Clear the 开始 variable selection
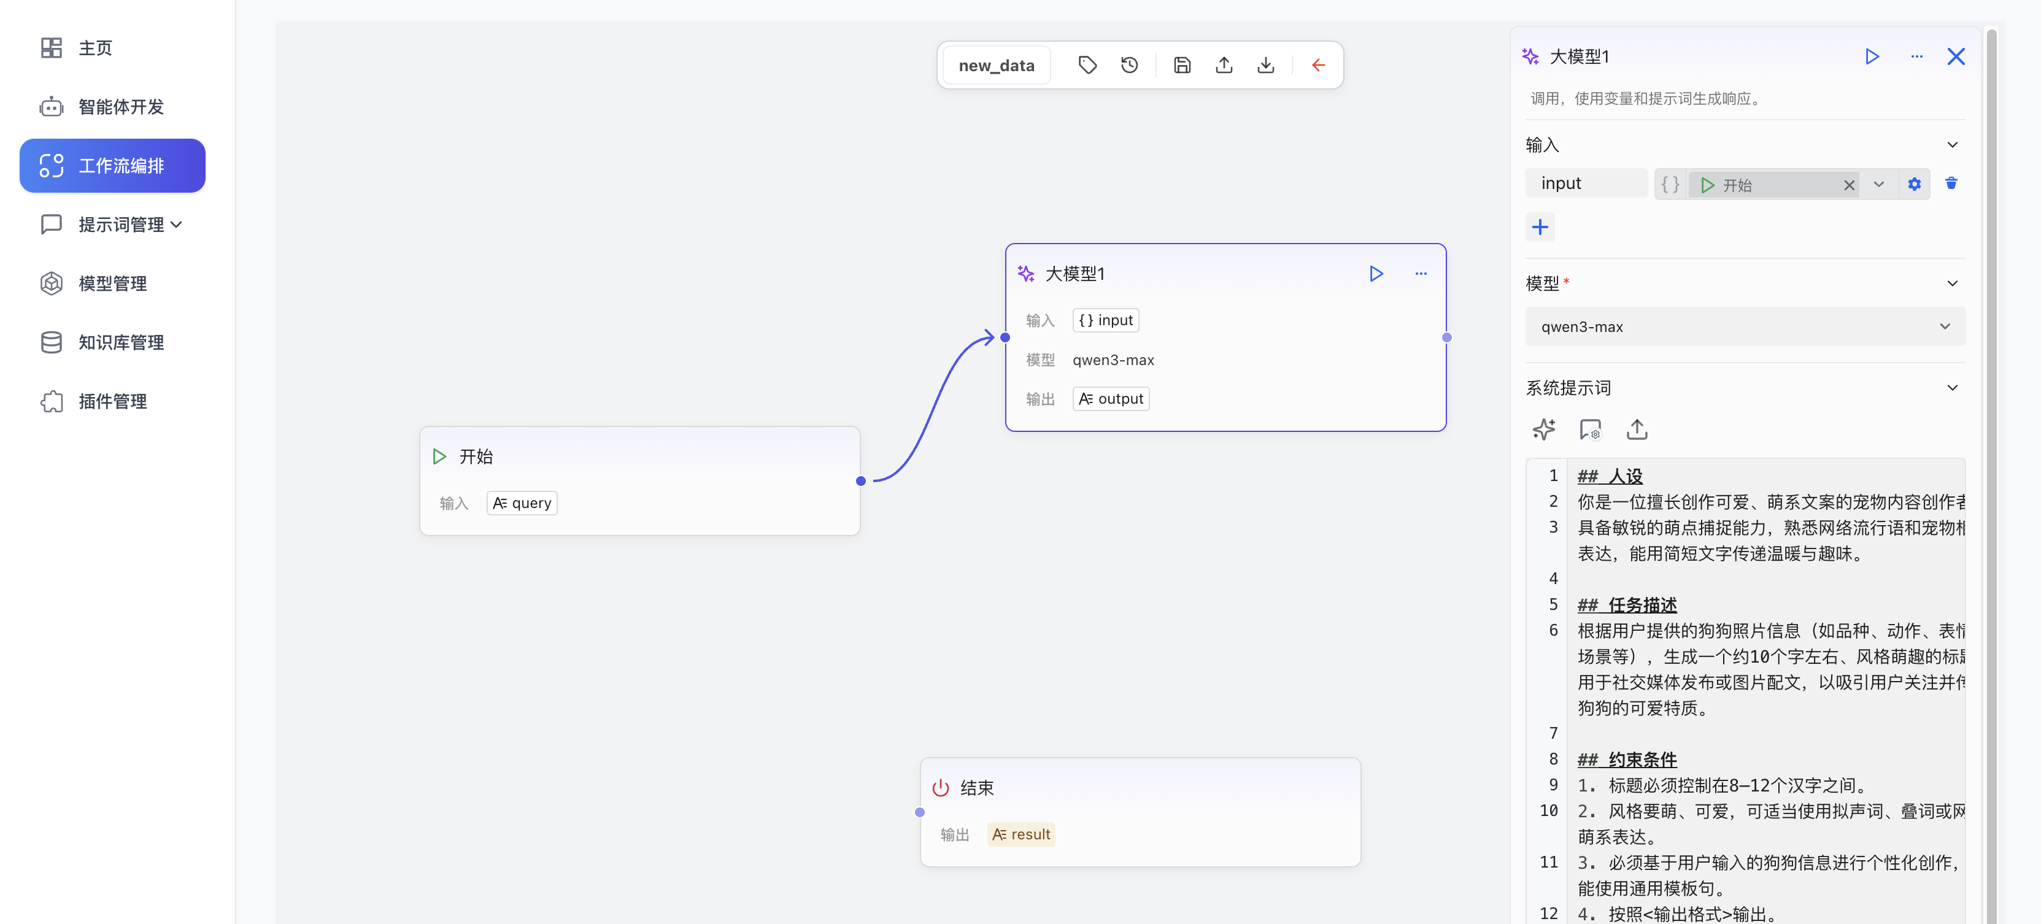Screen dimensions: 2041x924 click(1848, 185)
